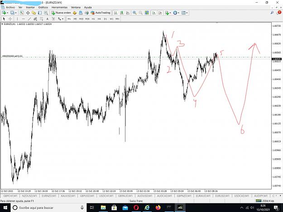The image size is (283, 212).
Task: Open the Strategy Tester magnifier icon
Action: (x=46, y=13)
